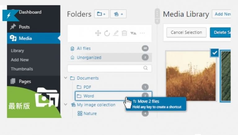The width and height of the screenshot is (238, 135).
Task: Open Posts in the admin menu
Action: coord(24,27)
